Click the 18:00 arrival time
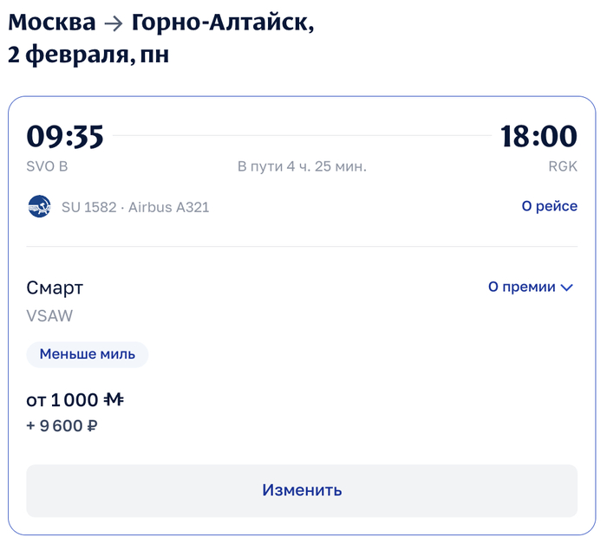 click(538, 137)
